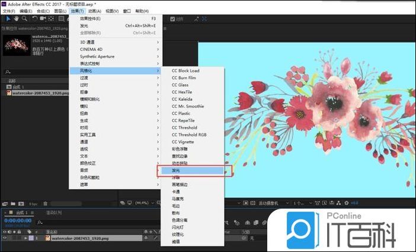The width and height of the screenshot is (416, 252).
Task: Select the Rotation tool in toolbar
Action: click(34, 19)
